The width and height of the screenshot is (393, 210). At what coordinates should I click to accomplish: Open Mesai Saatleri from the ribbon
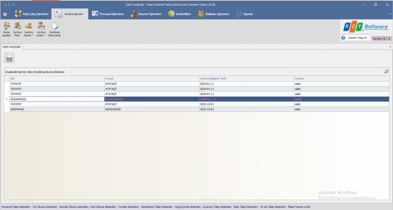[7, 29]
